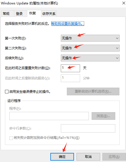Open the 帮助我设置恢复操作 help link
Image resolution: width=126 pixels, height=162 pixels.
coord(68,24)
